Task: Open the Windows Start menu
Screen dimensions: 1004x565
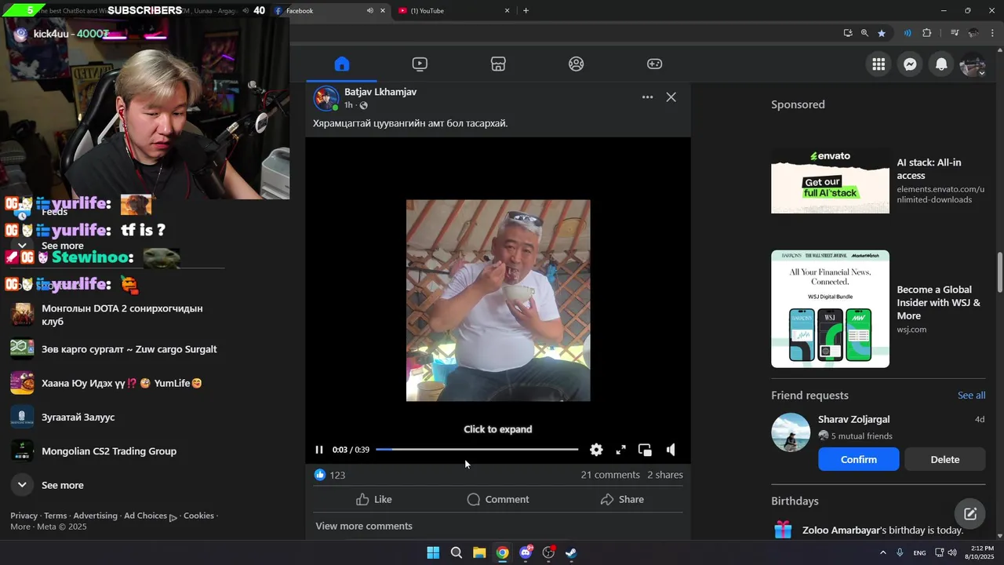Action: [x=433, y=552]
